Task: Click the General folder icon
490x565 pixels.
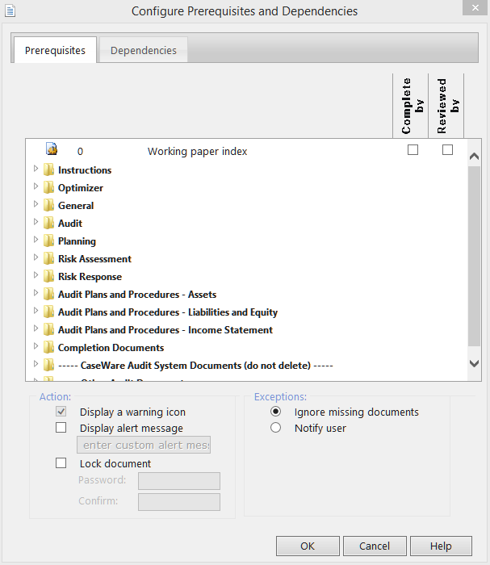Action: coord(48,205)
